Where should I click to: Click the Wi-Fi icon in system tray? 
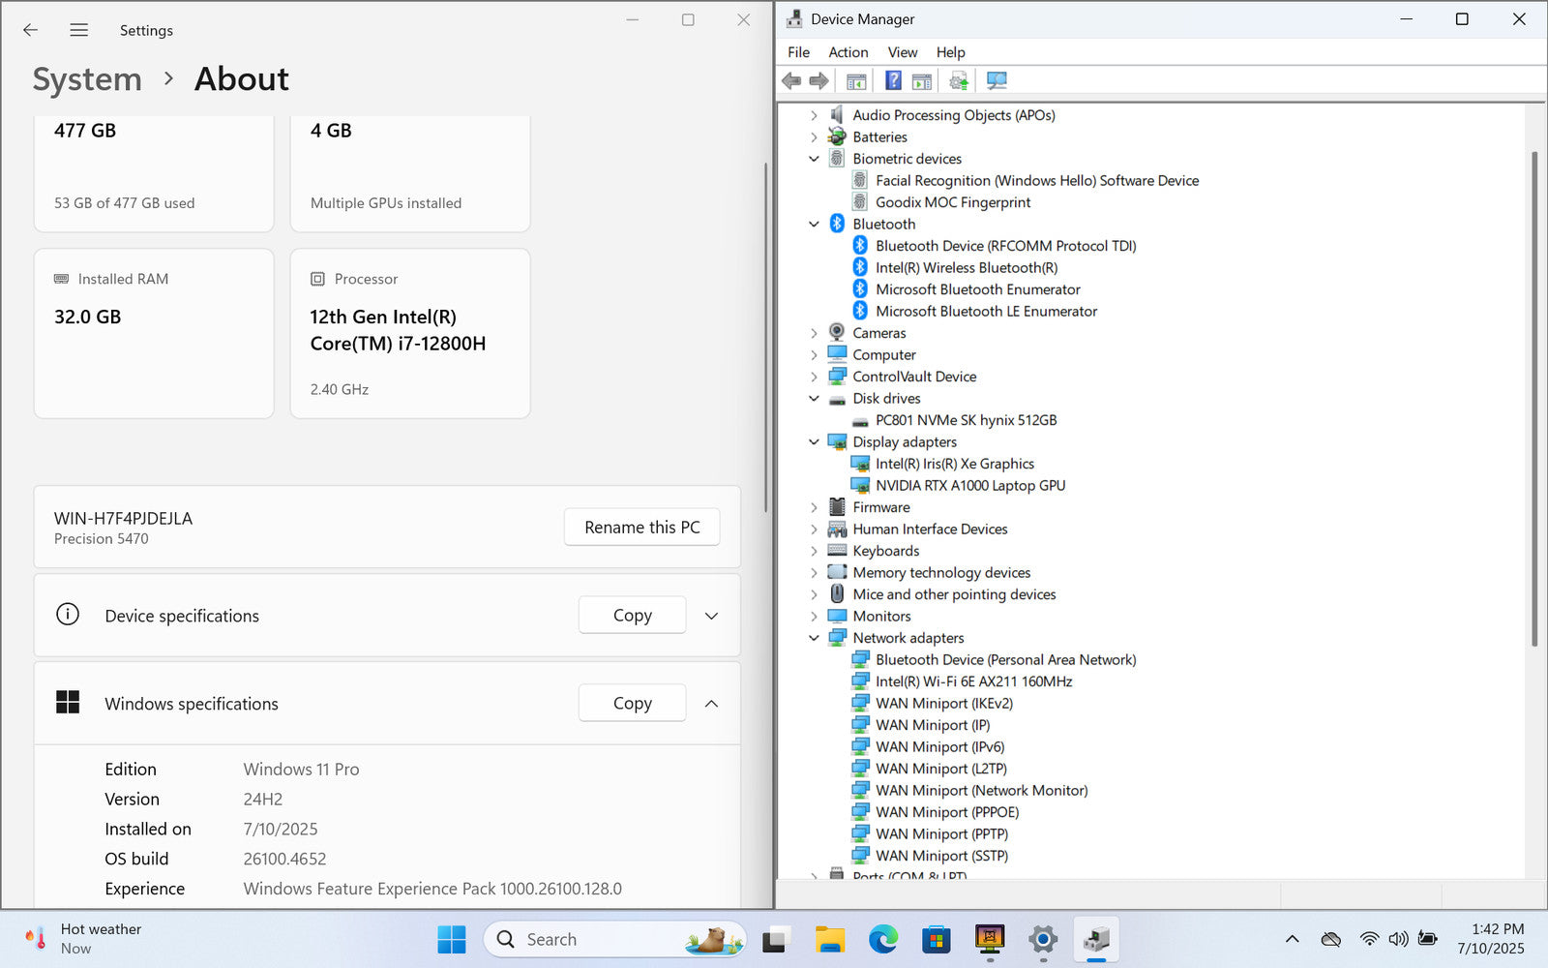tap(1369, 939)
